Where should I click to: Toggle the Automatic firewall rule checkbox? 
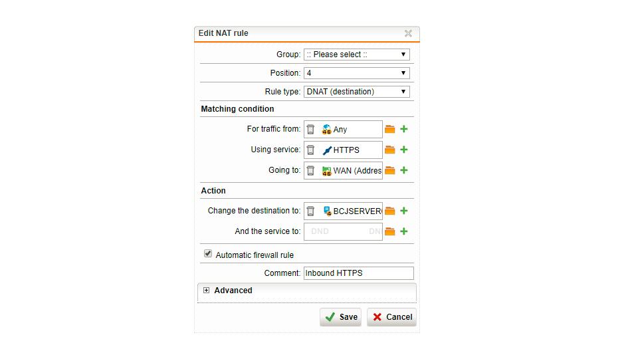point(208,253)
